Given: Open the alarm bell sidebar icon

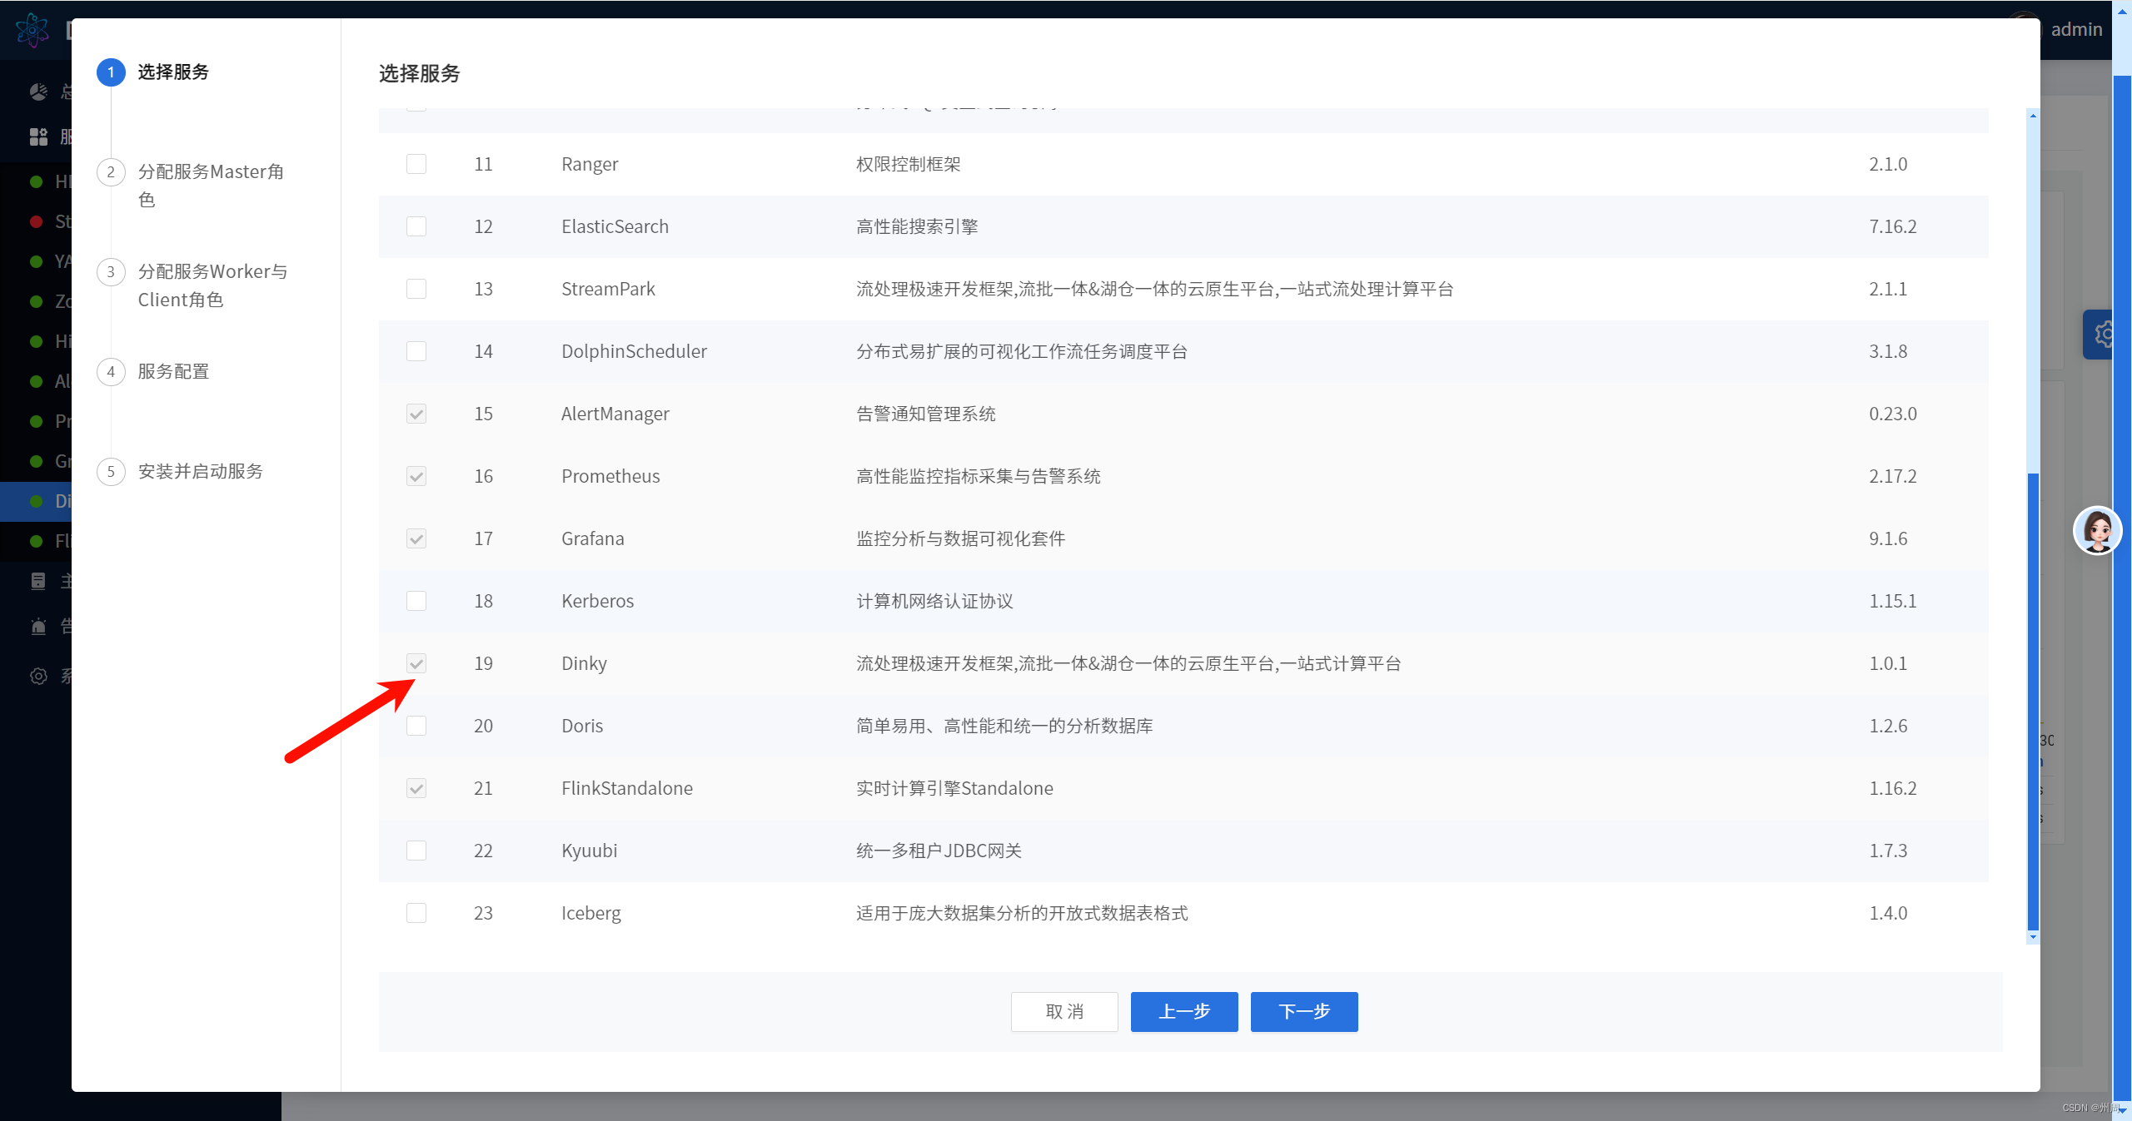Looking at the screenshot, I should [38, 626].
